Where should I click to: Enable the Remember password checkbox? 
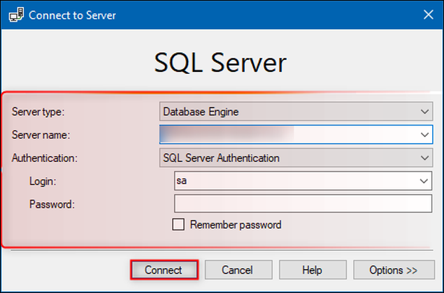pyautogui.click(x=178, y=225)
